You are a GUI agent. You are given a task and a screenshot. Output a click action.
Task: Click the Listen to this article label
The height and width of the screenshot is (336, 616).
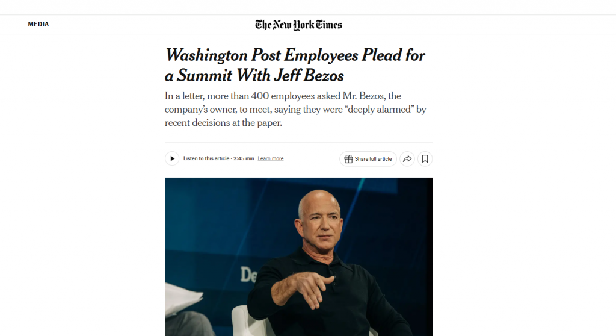[206, 159]
